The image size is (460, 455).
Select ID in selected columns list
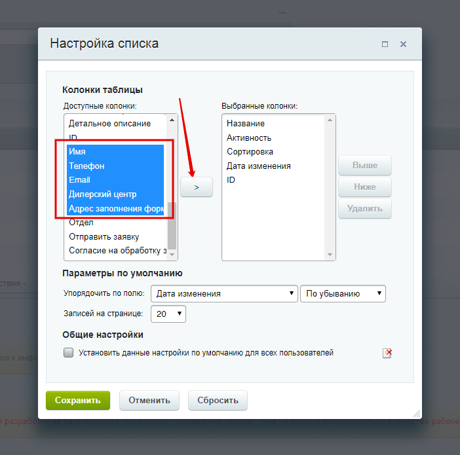275,180
